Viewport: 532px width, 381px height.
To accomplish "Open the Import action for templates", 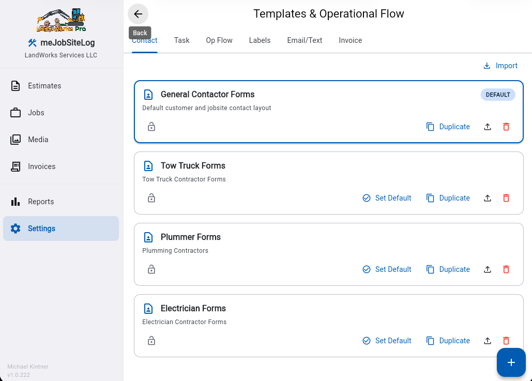I will pyautogui.click(x=500, y=66).
